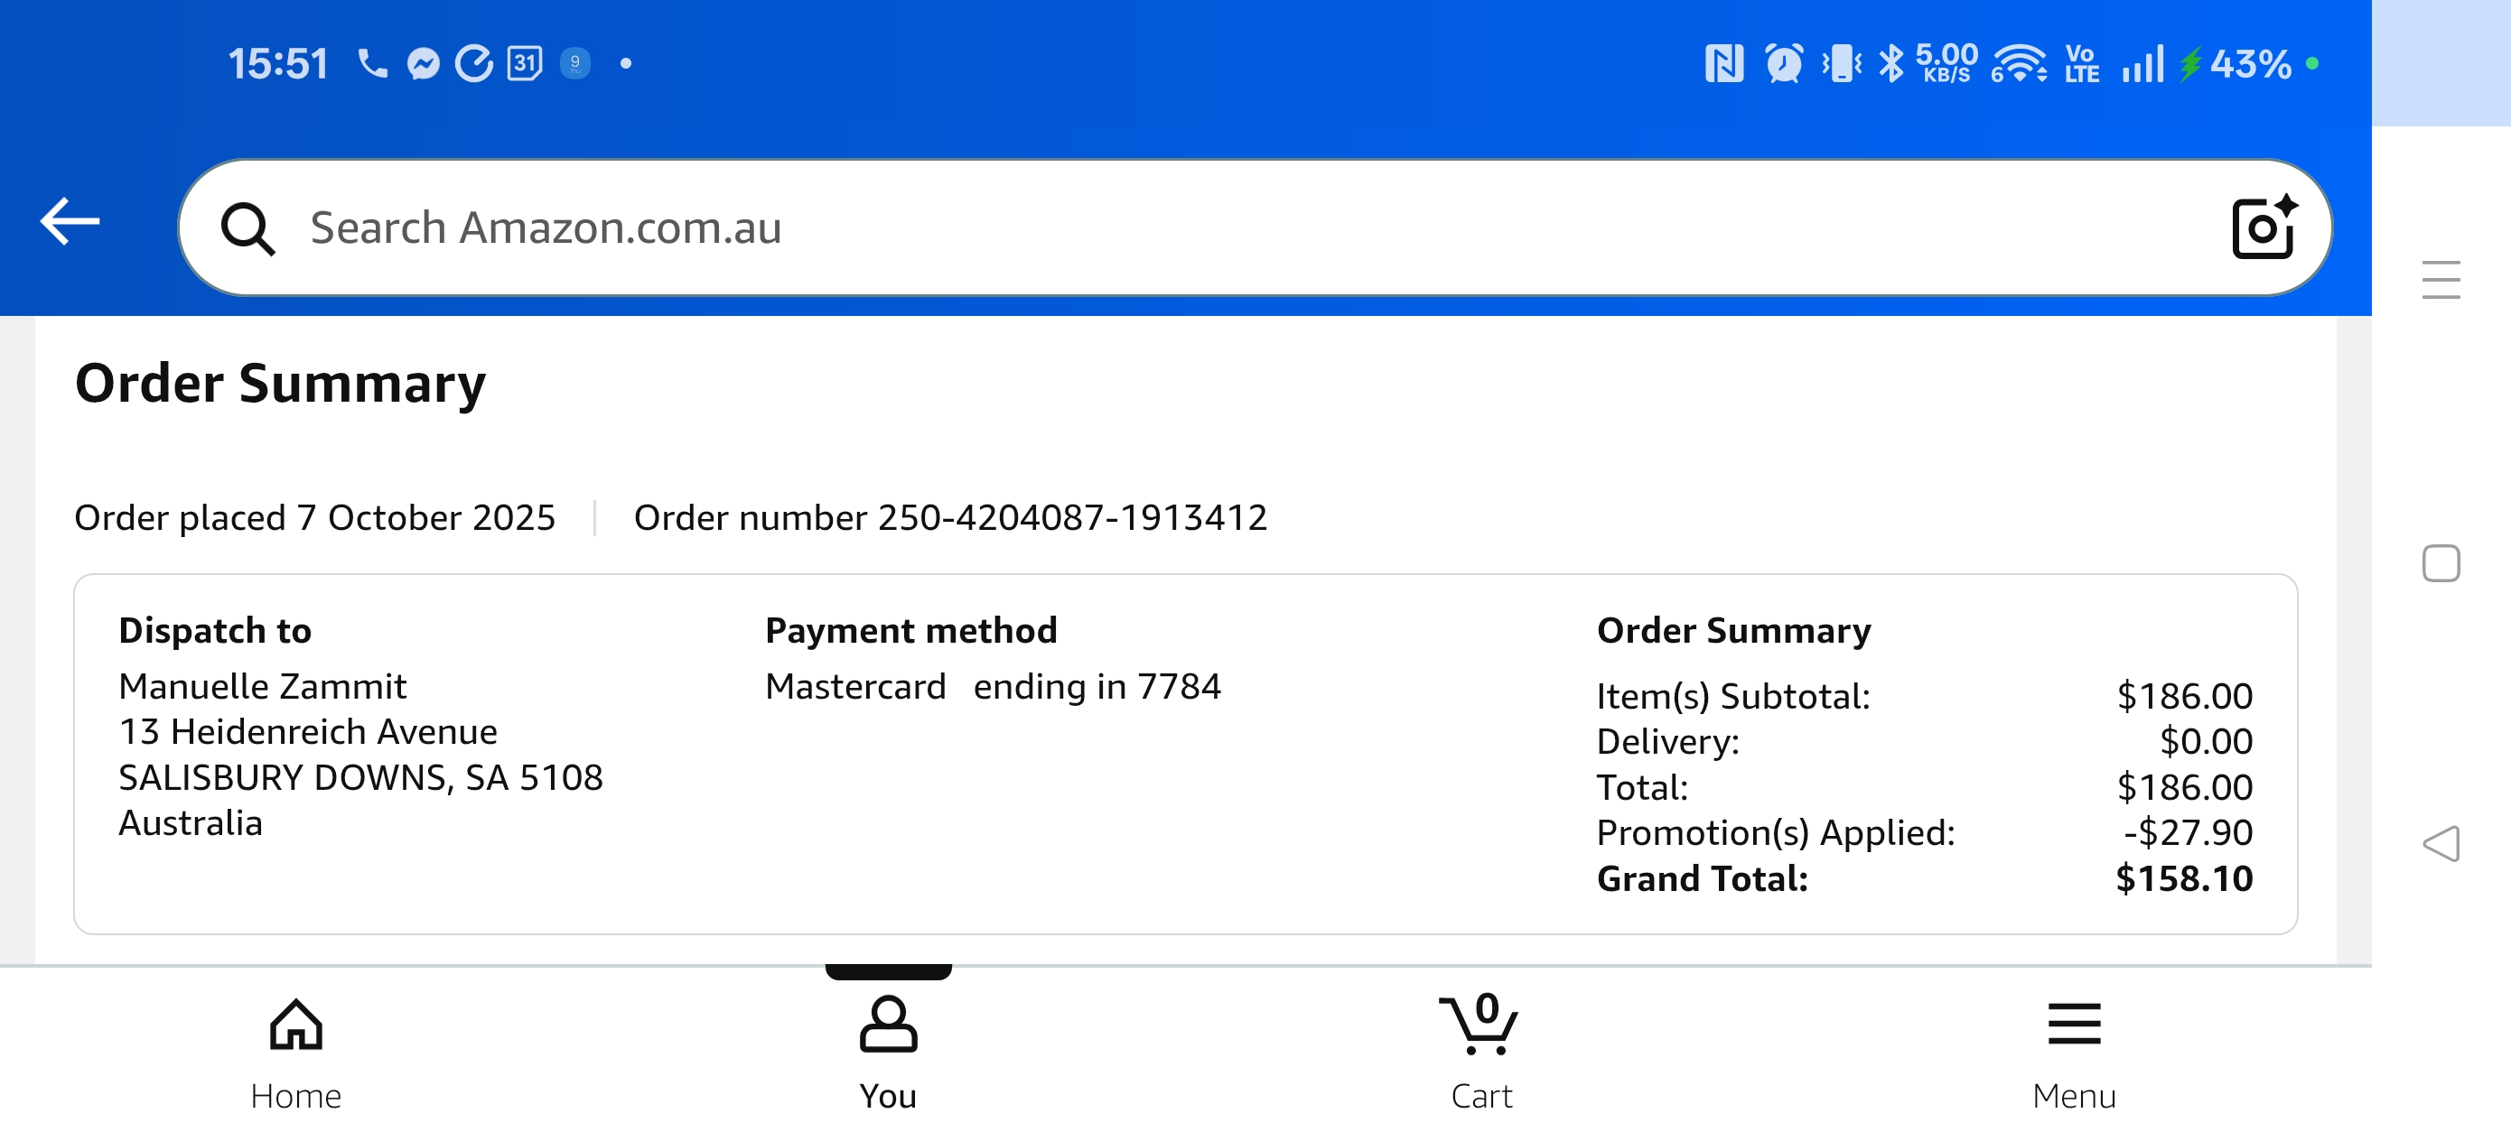
Task: Focus the Search Amazon.com.au field
Action: pyautogui.click(x=1170, y=228)
